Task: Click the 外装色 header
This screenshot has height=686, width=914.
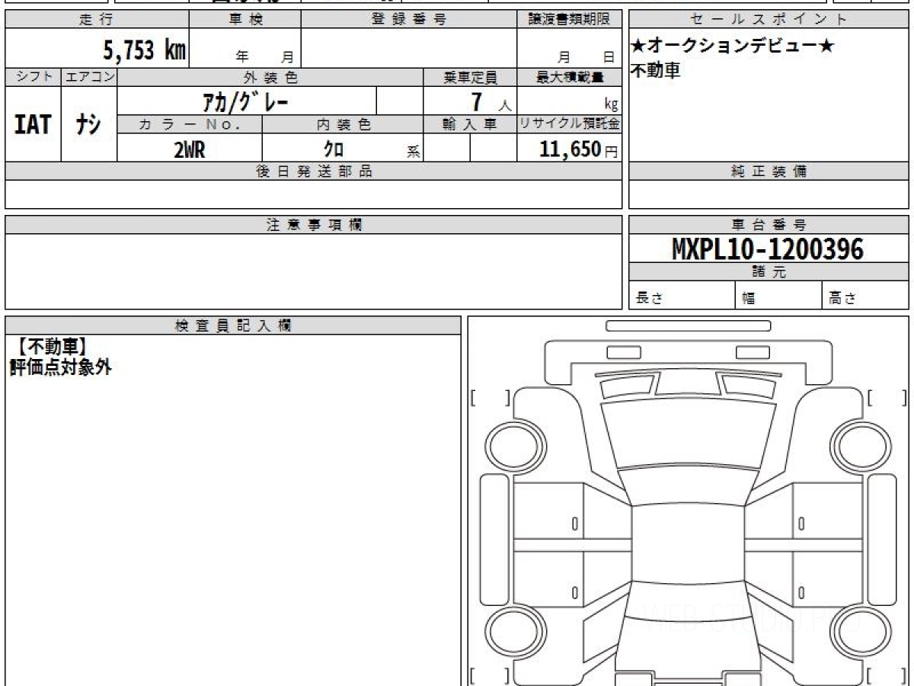Action: [270, 77]
